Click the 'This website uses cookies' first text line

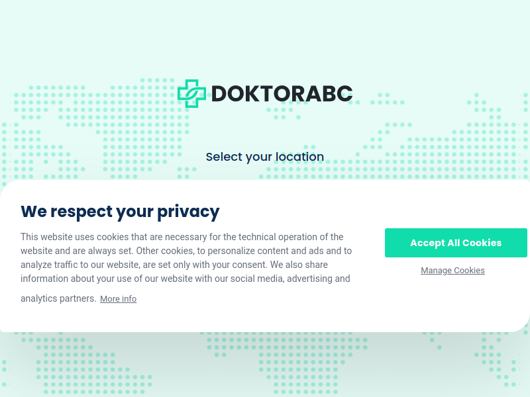(182, 237)
